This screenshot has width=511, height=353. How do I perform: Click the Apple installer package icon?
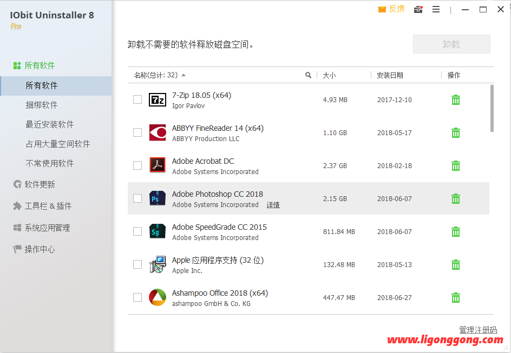coord(158,264)
